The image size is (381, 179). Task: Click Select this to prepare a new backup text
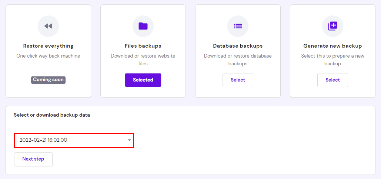coord(332,60)
